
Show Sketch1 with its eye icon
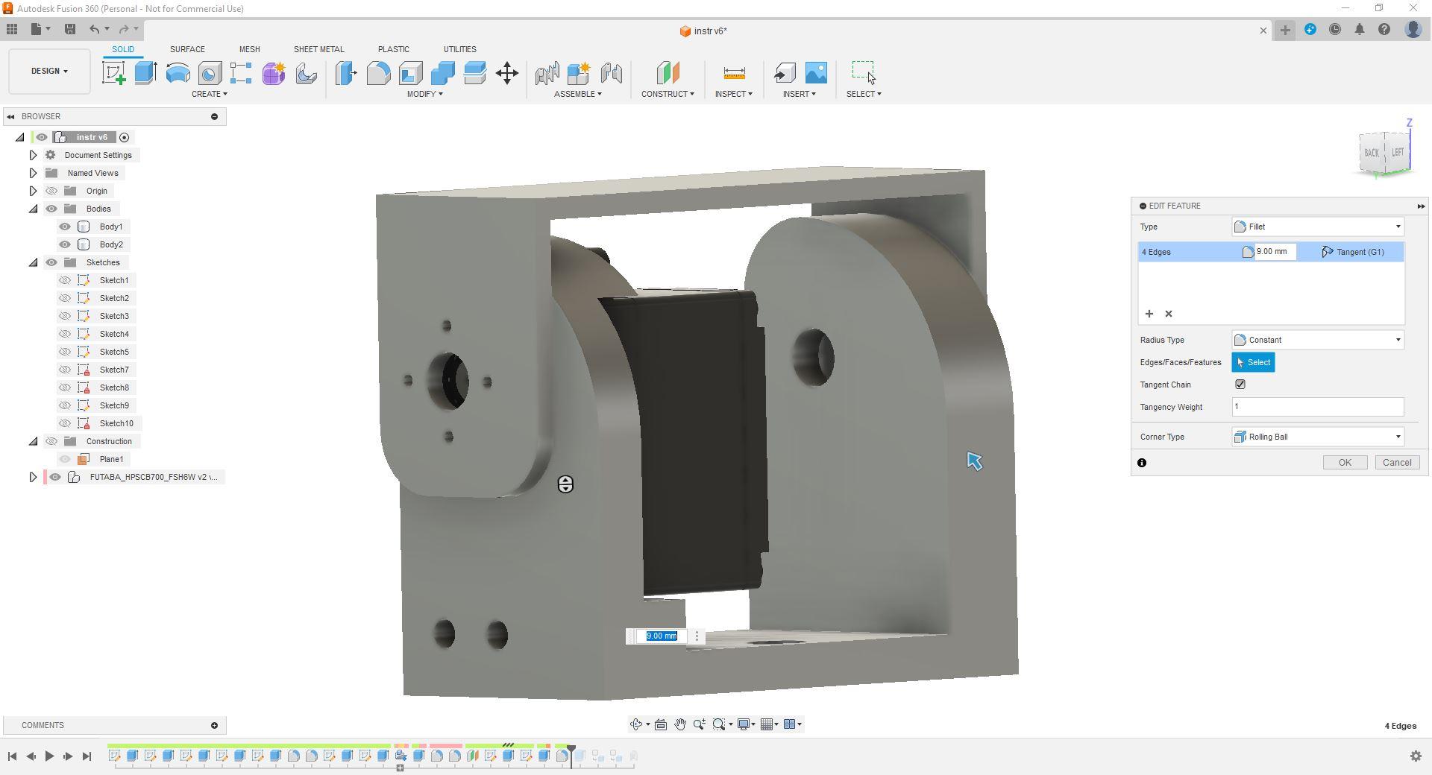pos(65,280)
